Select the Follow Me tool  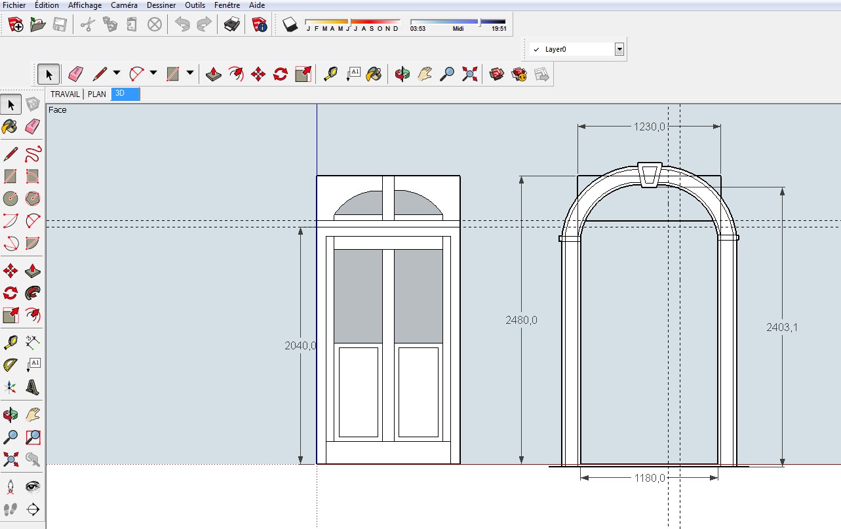(33, 292)
